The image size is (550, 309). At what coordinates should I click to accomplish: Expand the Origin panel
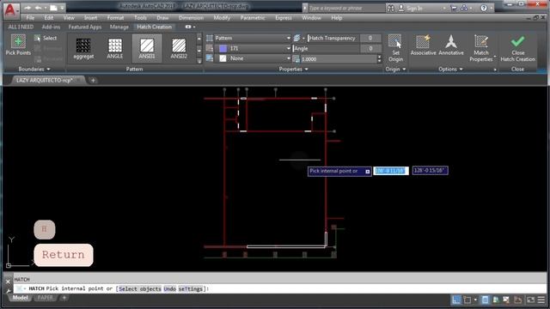click(395, 70)
